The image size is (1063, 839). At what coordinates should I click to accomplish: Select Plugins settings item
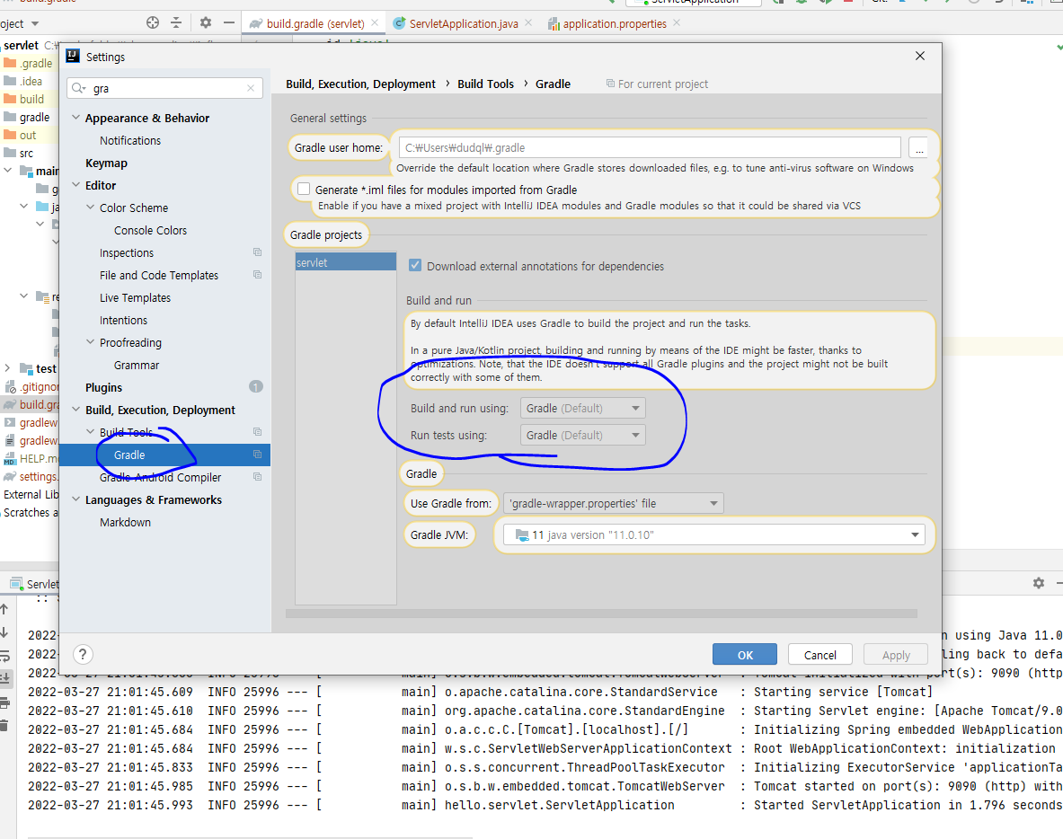[103, 387]
